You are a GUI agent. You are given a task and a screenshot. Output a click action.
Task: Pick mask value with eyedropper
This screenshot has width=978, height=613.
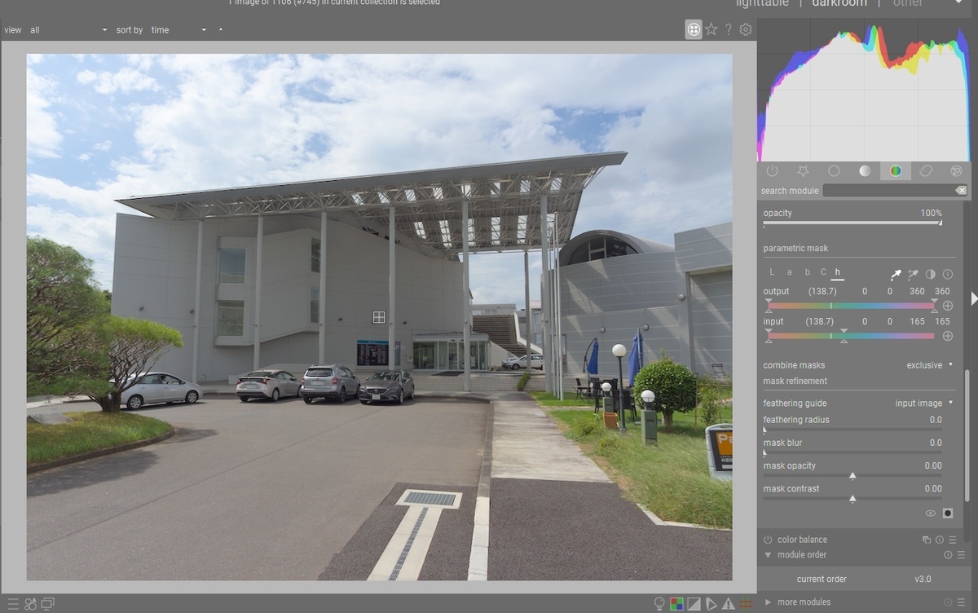[x=896, y=274]
